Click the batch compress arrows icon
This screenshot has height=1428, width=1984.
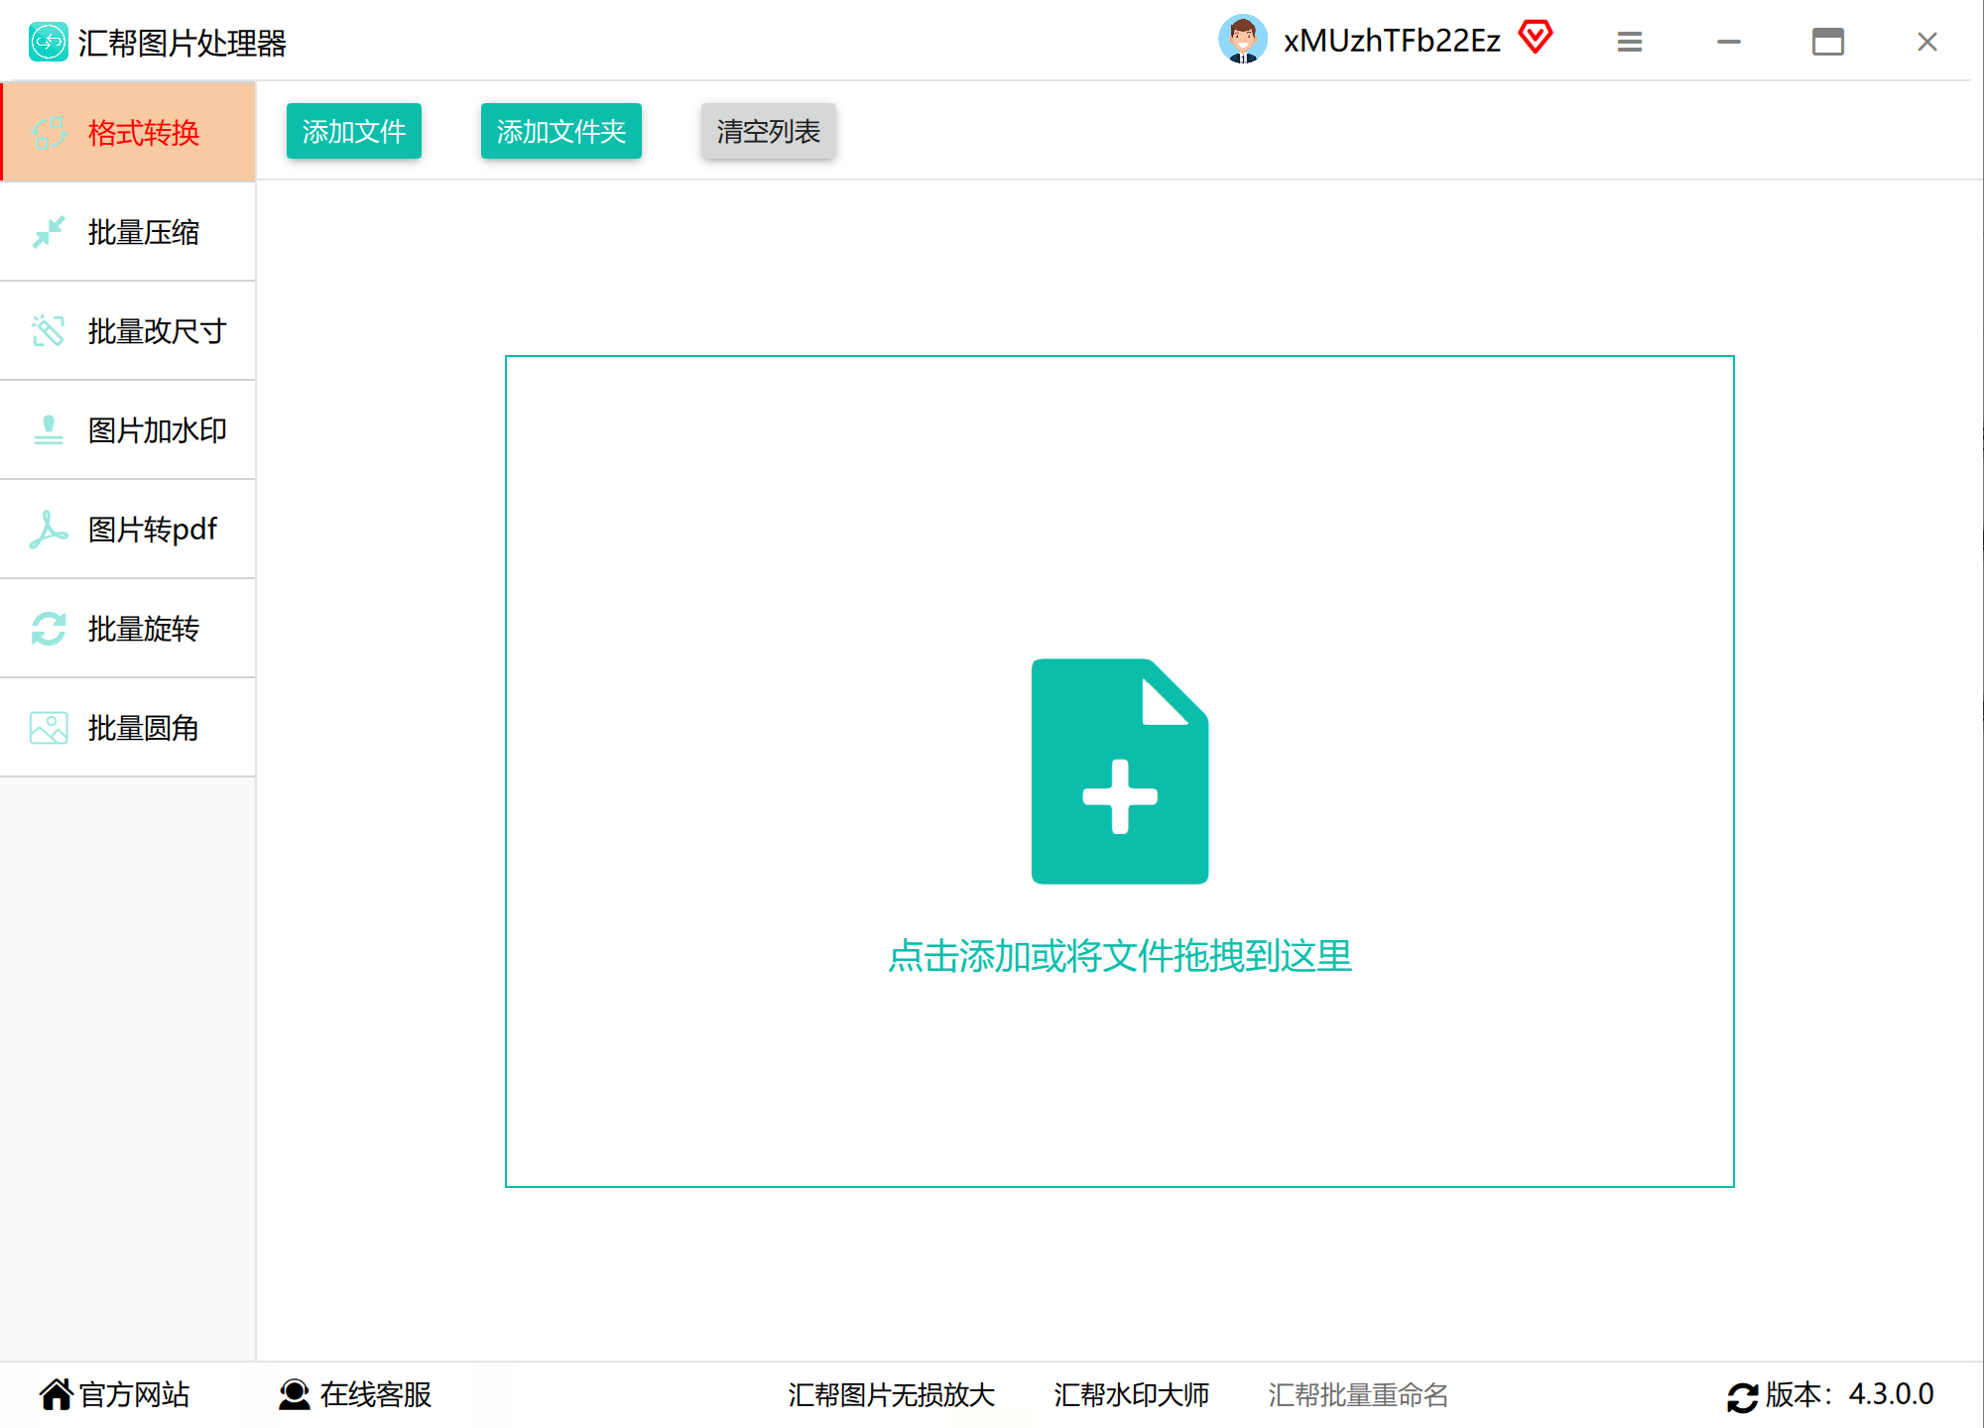tap(48, 232)
